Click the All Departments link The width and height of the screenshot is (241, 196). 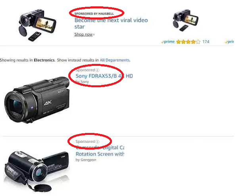[x=115, y=60]
